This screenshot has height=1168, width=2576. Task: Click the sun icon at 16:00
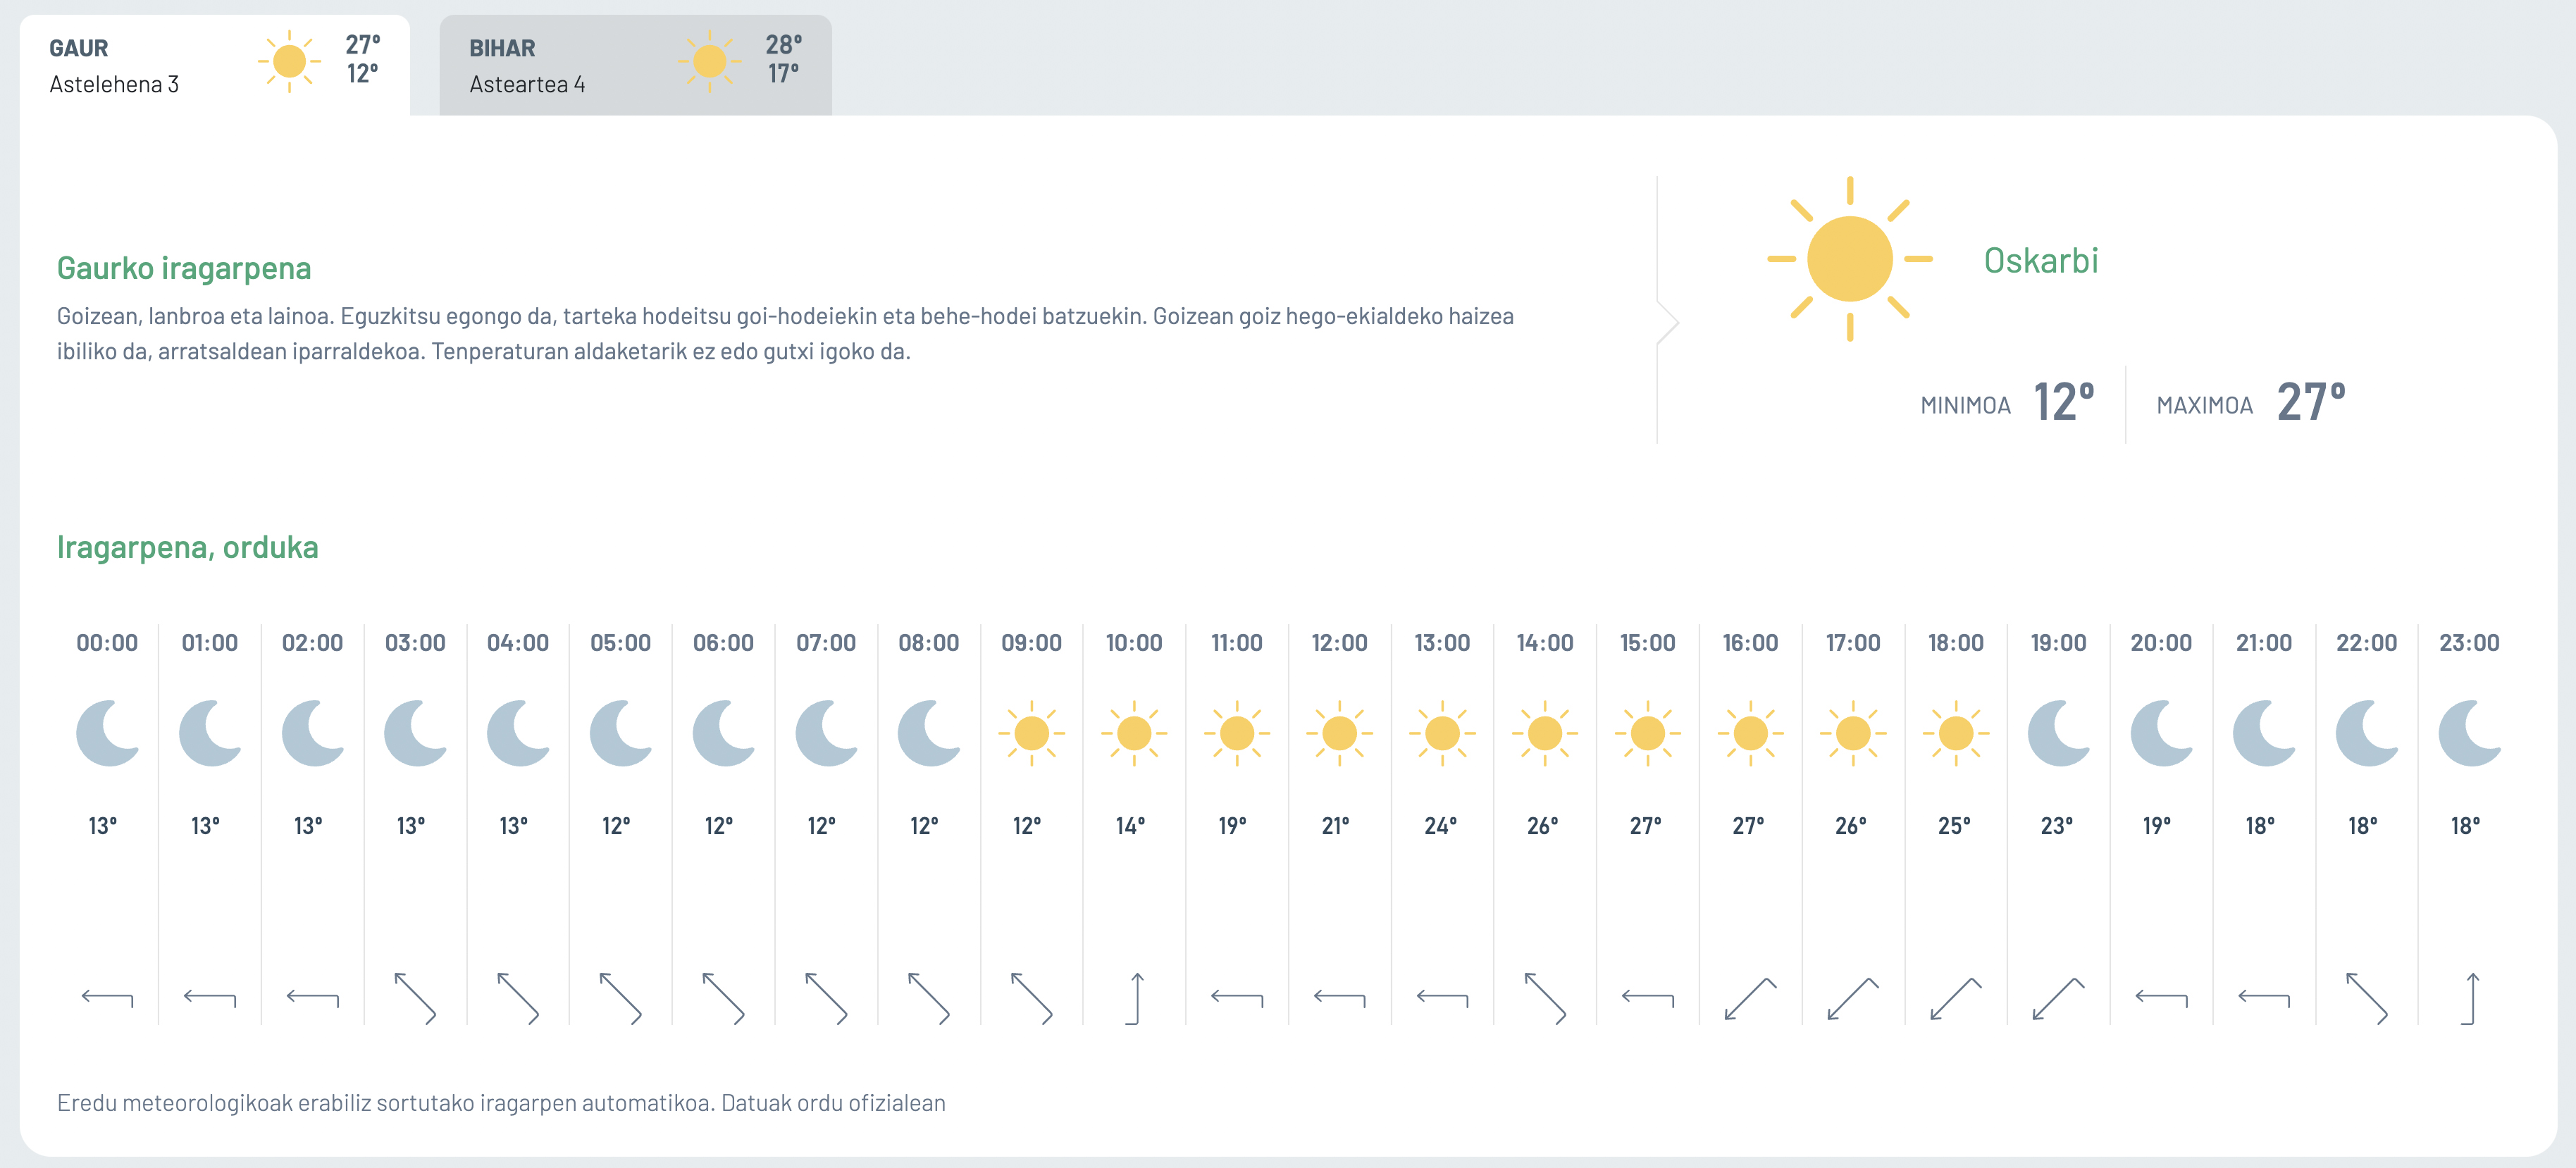click(x=1750, y=733)
